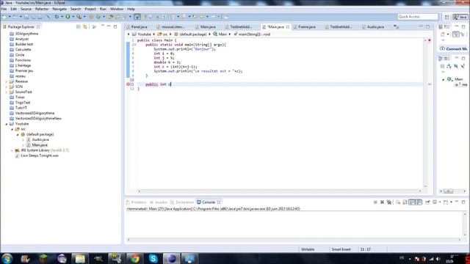Click Collapse All in Package Explorer
Screen dimensions: 470x264
point(79,26)
